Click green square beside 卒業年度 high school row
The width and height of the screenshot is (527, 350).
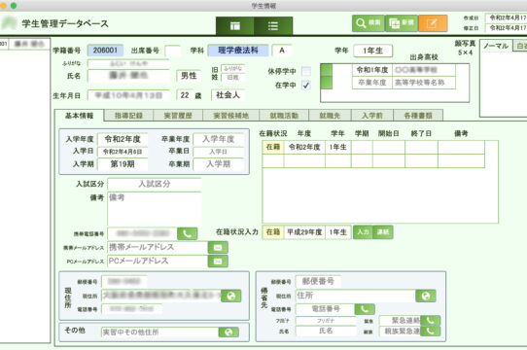point(327,83)
